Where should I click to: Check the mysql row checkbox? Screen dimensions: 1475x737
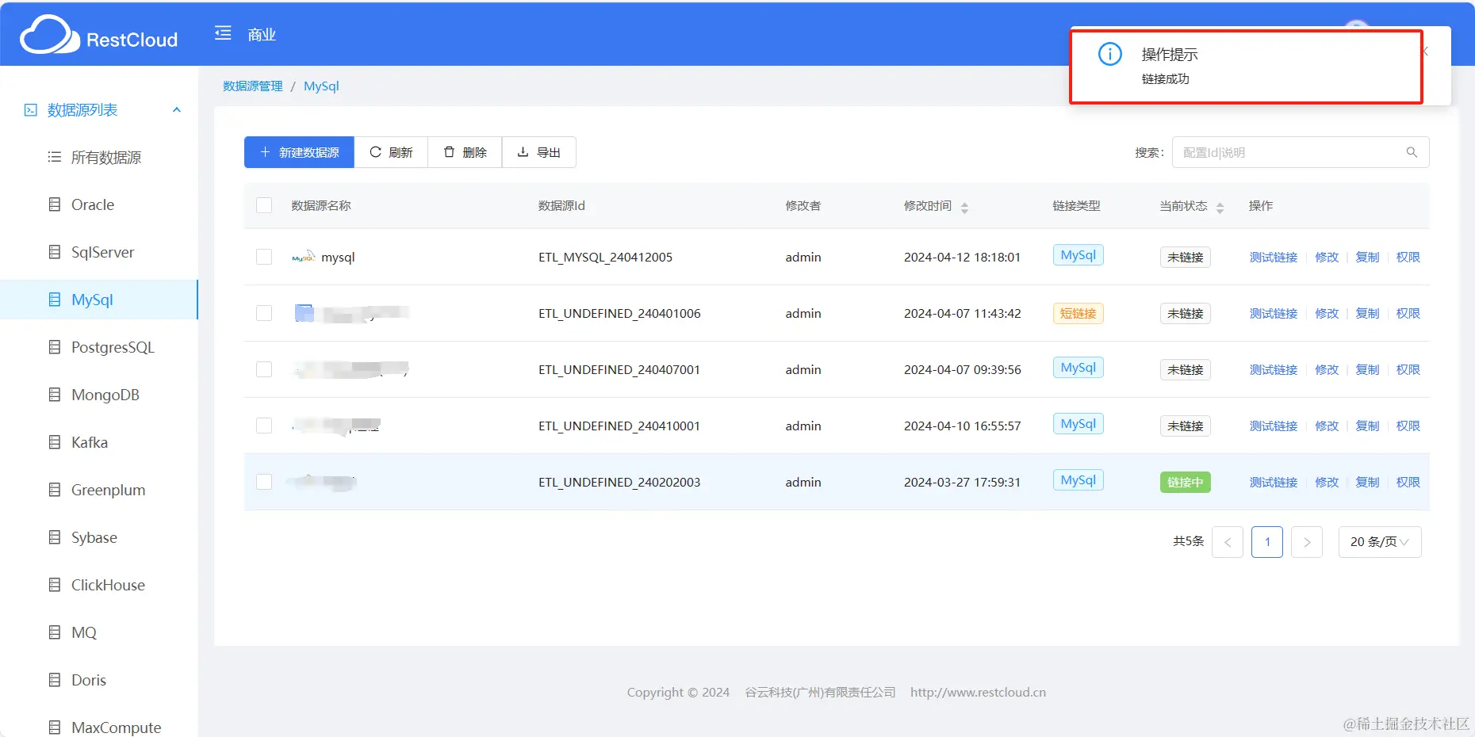(x=264, y=257)
